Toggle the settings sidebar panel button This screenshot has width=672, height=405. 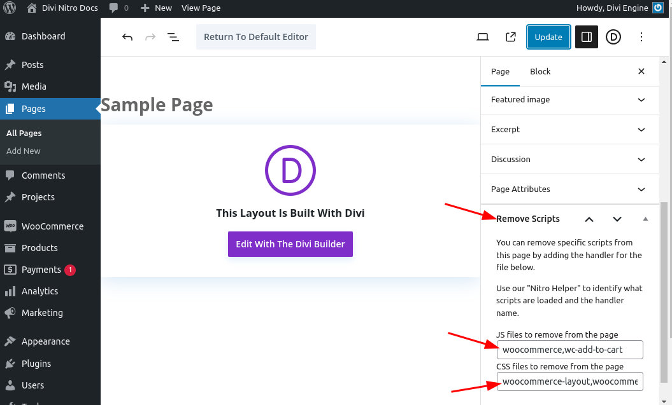587,37
